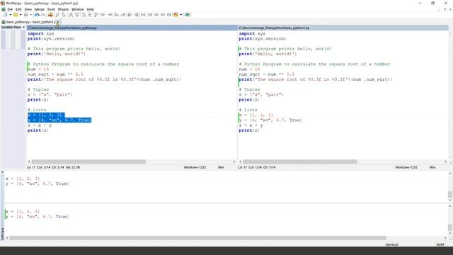Click left status 'Ln: 17 Col: 1/14' with Sel
The image size is (453, 255).
[53, 167]
